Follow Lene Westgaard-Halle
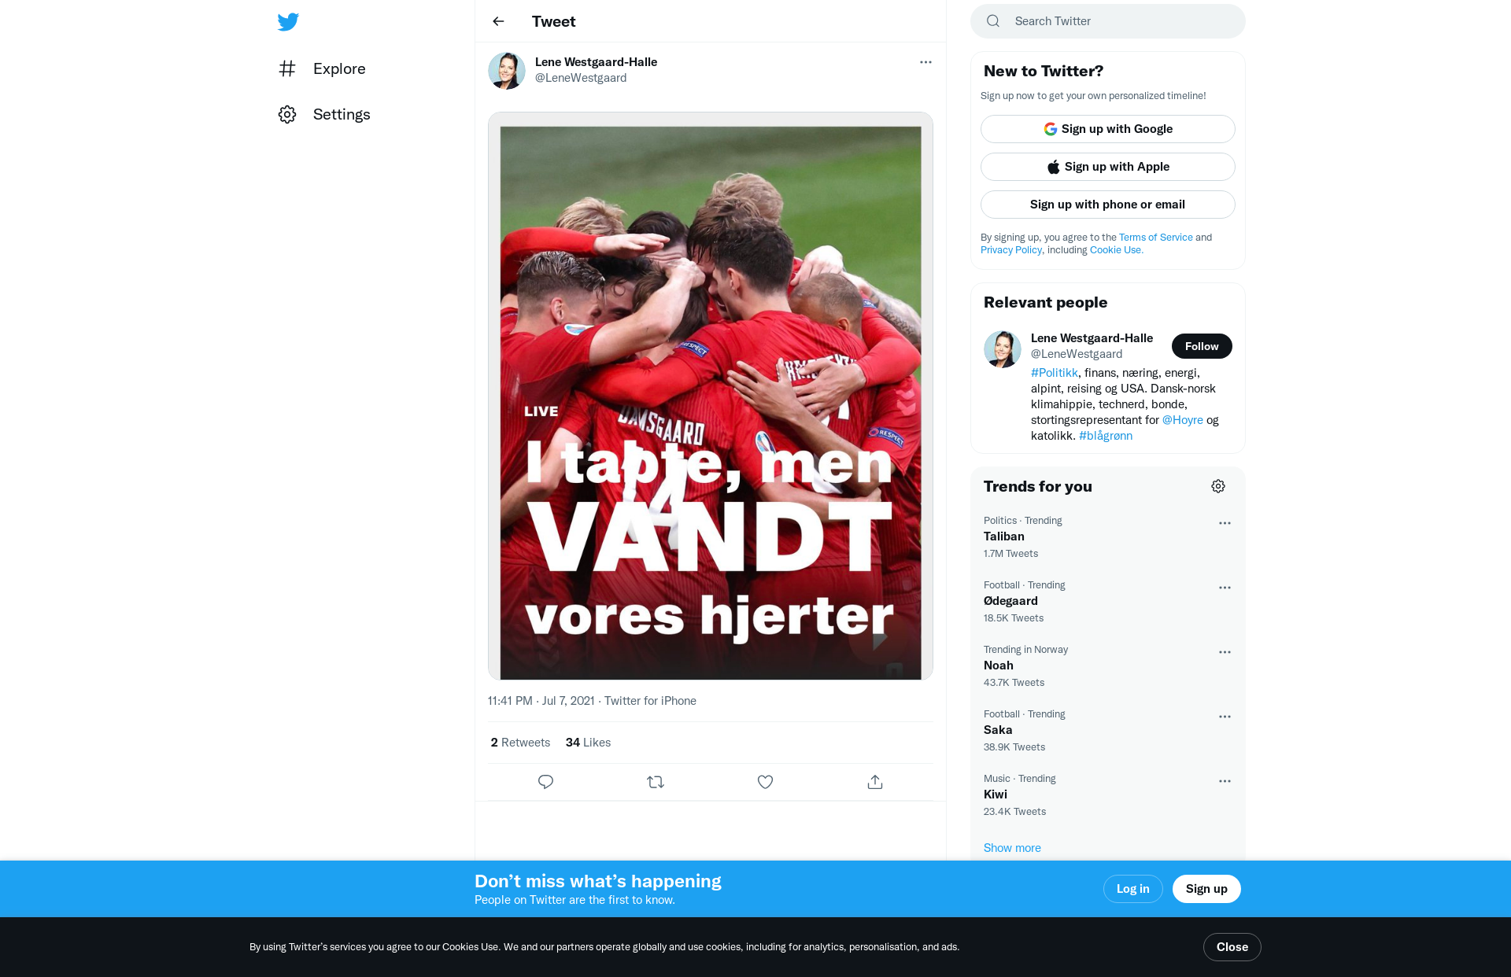This screenshot has height=977, width=1511. coord(1202,346)
